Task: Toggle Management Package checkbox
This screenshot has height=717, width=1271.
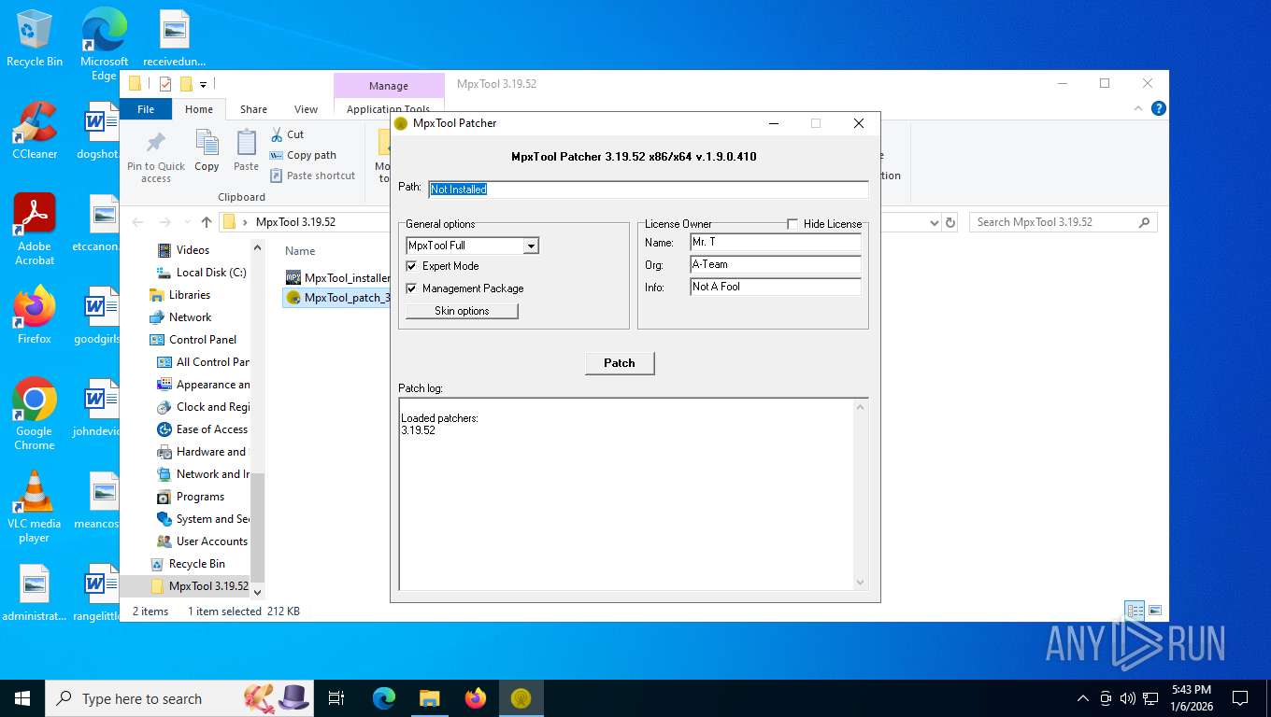Action: [411, 288]
